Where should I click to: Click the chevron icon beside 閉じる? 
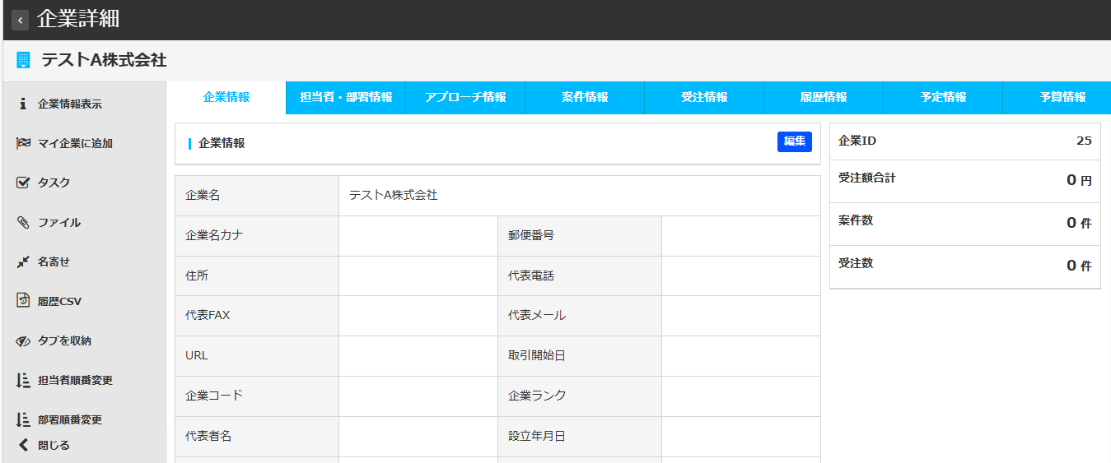pos(23,445)
